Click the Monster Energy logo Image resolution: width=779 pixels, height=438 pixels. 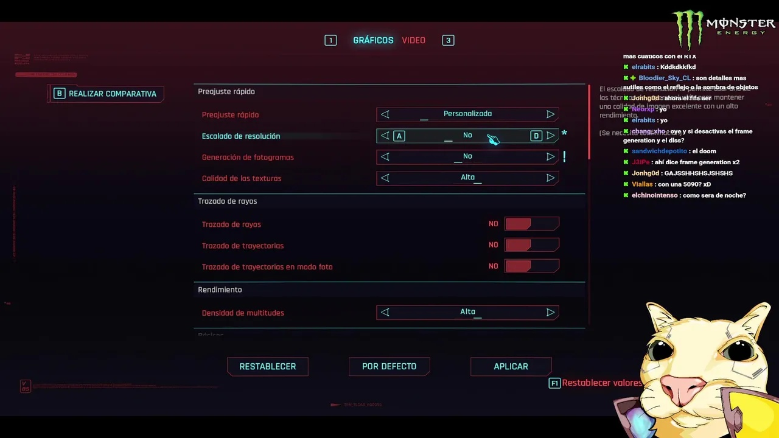(723, 29)
